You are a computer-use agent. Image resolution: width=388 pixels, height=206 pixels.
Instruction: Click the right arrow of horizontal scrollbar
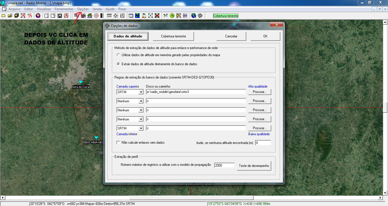click(381, 198)
